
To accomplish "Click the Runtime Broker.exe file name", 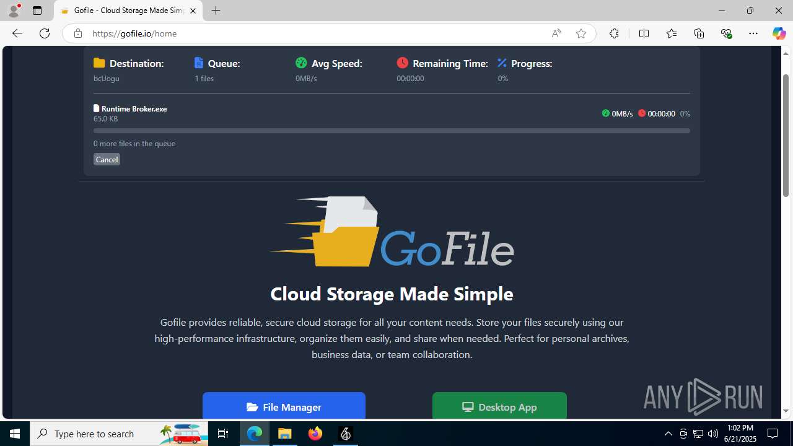I will tap(134, 108).
